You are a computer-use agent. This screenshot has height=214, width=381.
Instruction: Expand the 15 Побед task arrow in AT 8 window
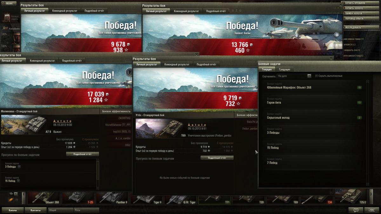(18, 181)
